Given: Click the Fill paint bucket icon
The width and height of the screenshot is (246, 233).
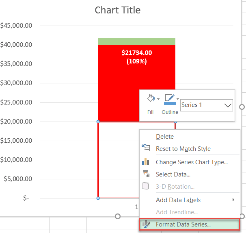Looking at the screenshot, I should pyautogui.click(x=150, y=98).
